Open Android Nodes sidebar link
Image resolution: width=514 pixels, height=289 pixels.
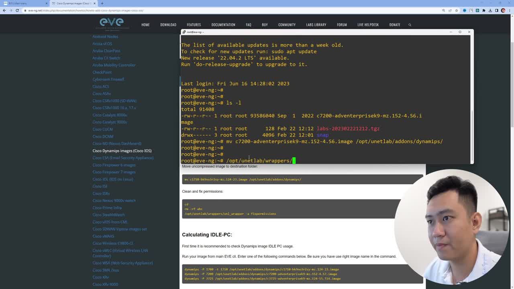coord(105,37)
